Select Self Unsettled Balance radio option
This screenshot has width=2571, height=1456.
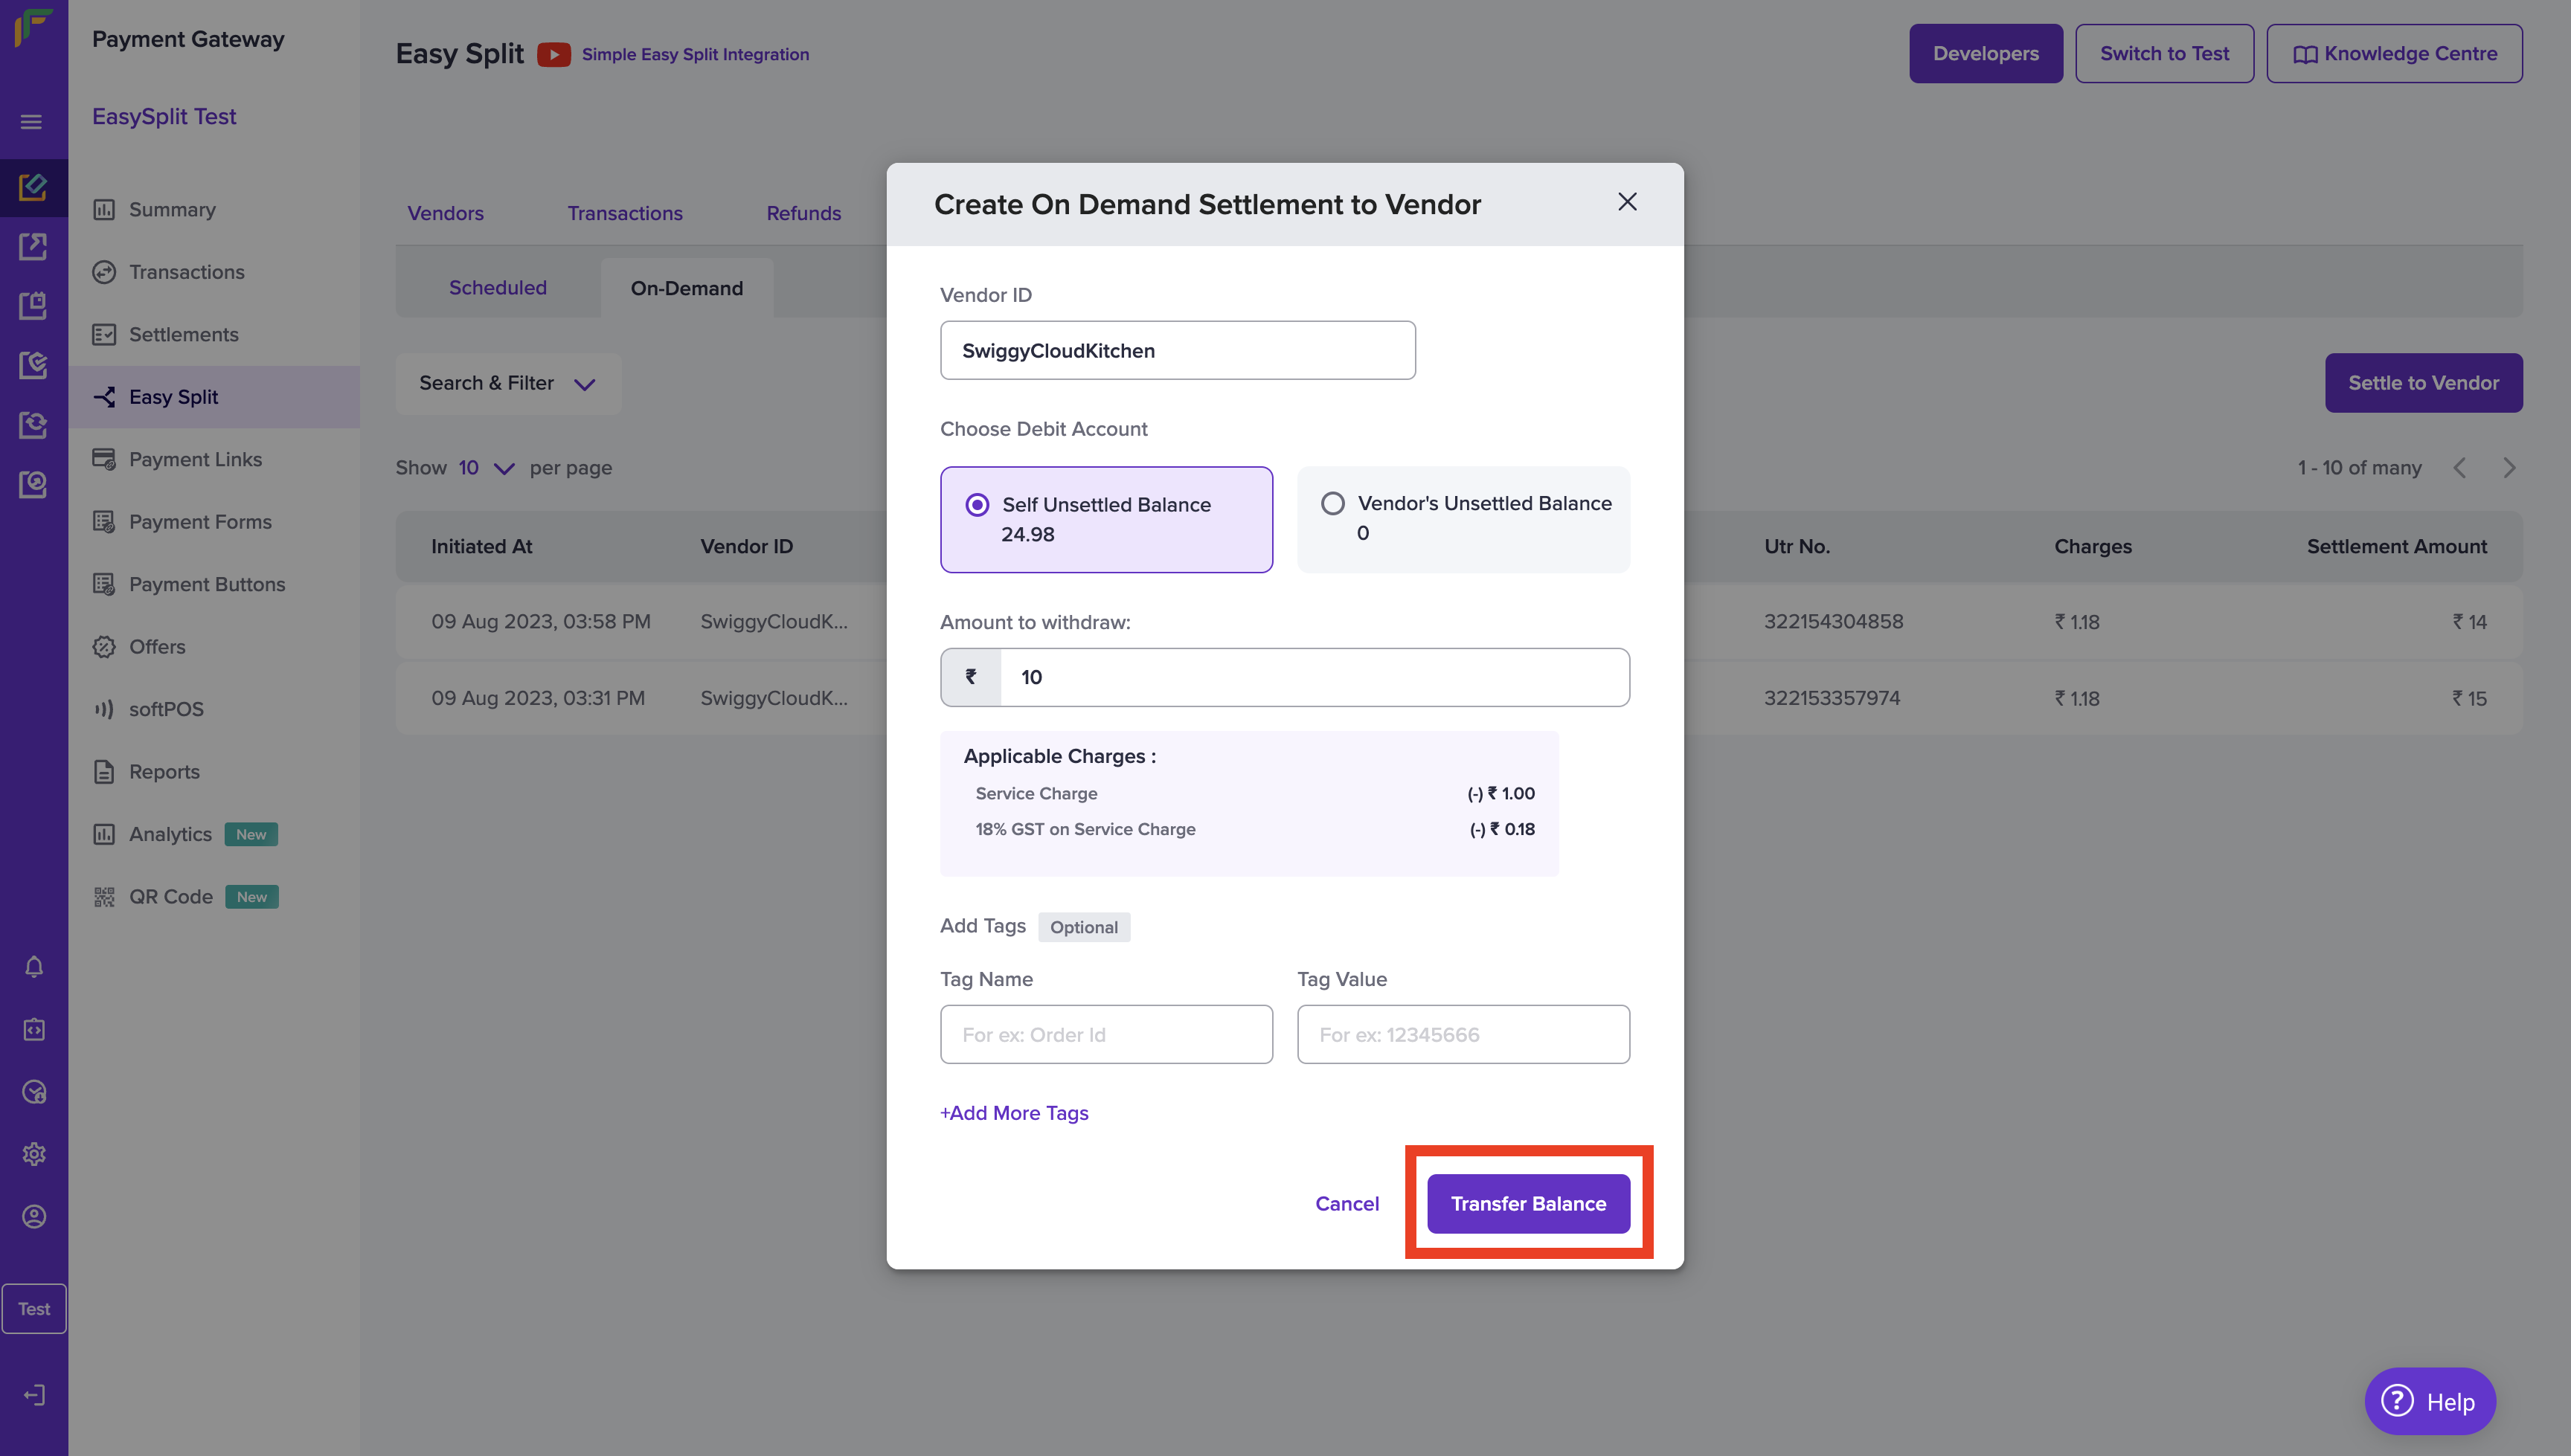(x=978, y=505)
